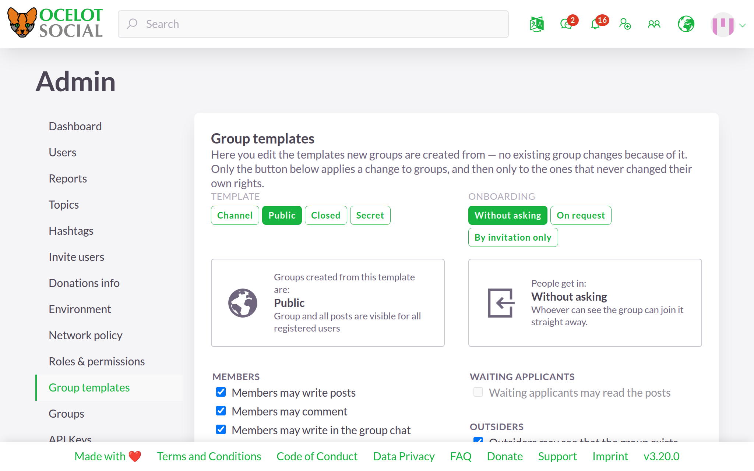Open Data Privacy footer link

[404, 456]
